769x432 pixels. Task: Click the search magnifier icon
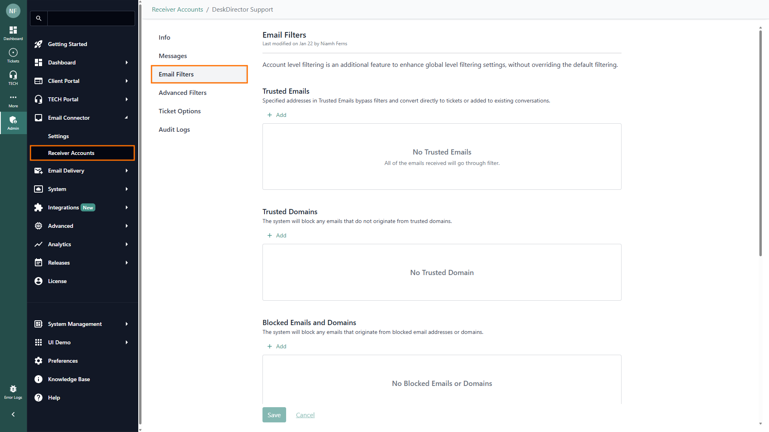[x=39, y=18]
